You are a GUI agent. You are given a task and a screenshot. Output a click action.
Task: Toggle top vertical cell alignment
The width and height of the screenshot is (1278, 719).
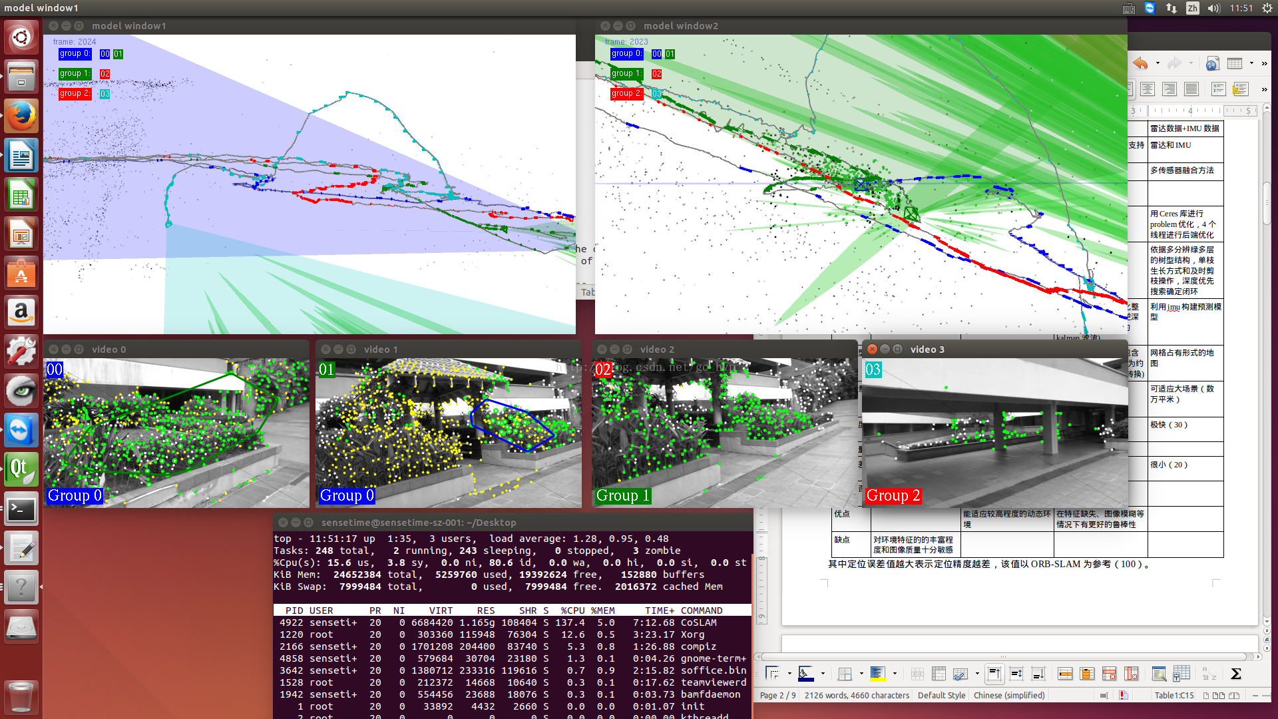click(x=994, y=674)
